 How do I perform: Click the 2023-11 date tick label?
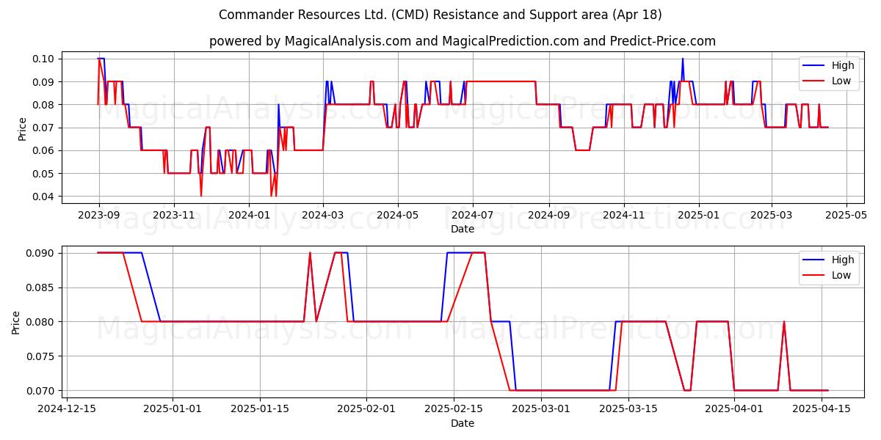[173, 215]
